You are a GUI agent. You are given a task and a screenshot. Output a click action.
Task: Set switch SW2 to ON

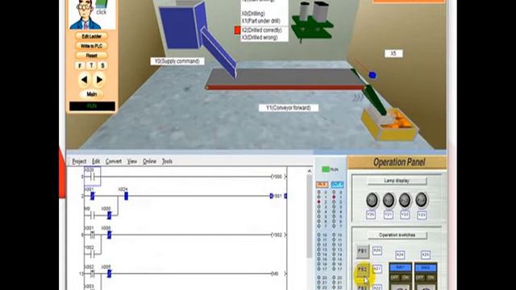click(x=431, y=278)
